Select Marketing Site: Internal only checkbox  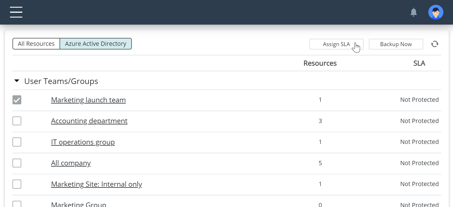[17, 184]
